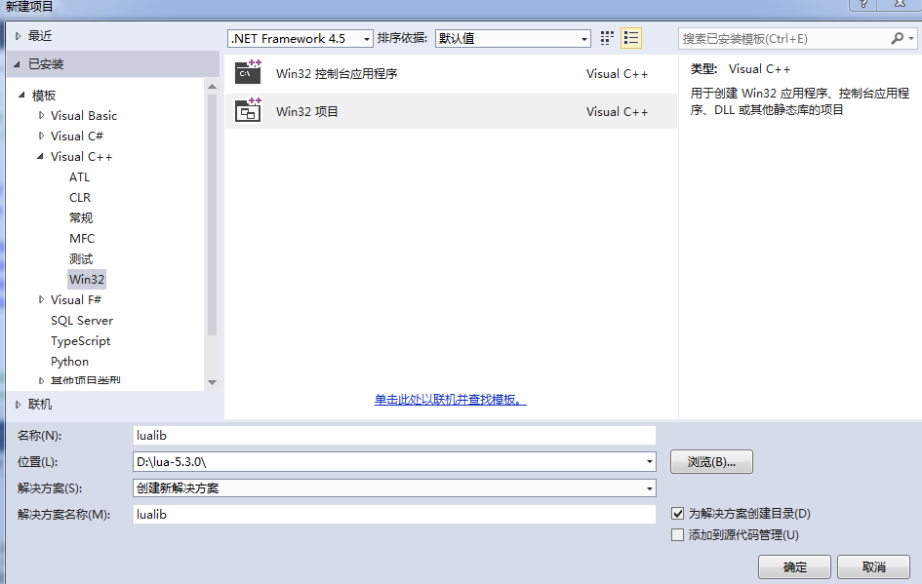Click the template tree scrollbar thumb
Screen dimensions: 922x584
coord(213,214)
